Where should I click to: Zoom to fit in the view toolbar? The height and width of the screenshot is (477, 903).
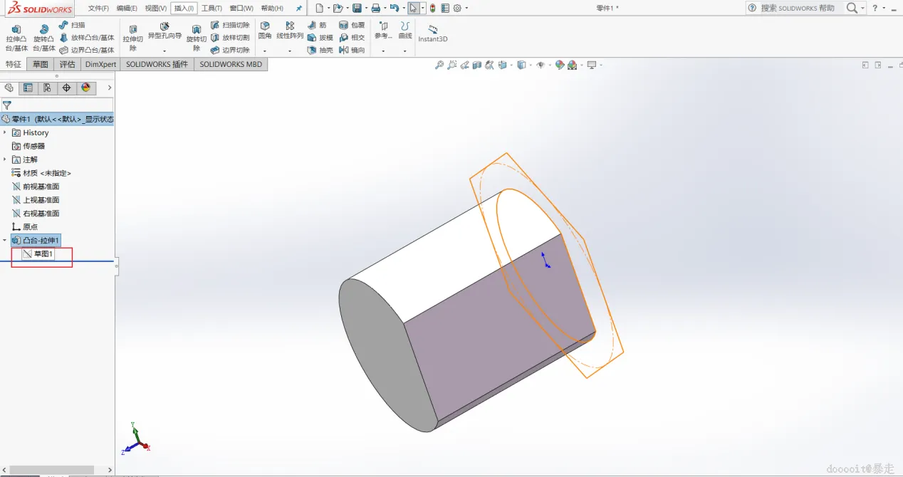tap(439, 65)
